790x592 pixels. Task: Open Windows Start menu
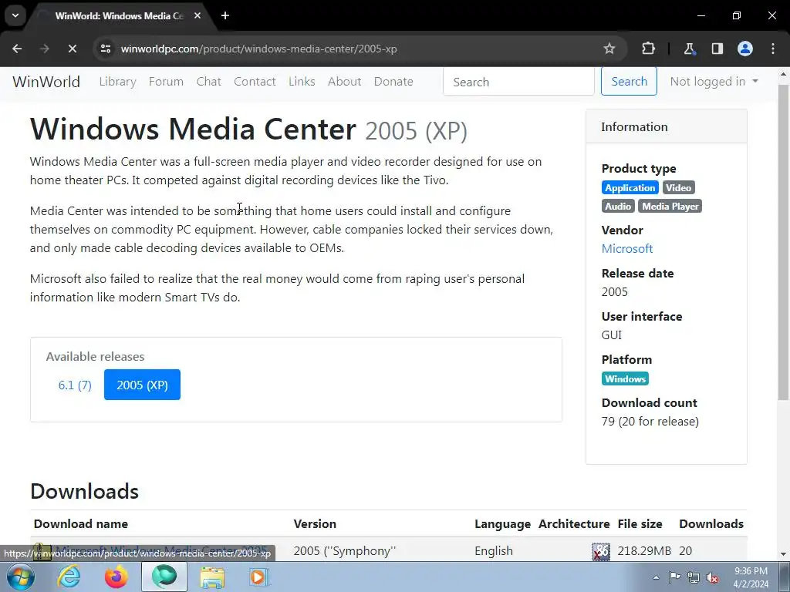(x=21, y=577)
